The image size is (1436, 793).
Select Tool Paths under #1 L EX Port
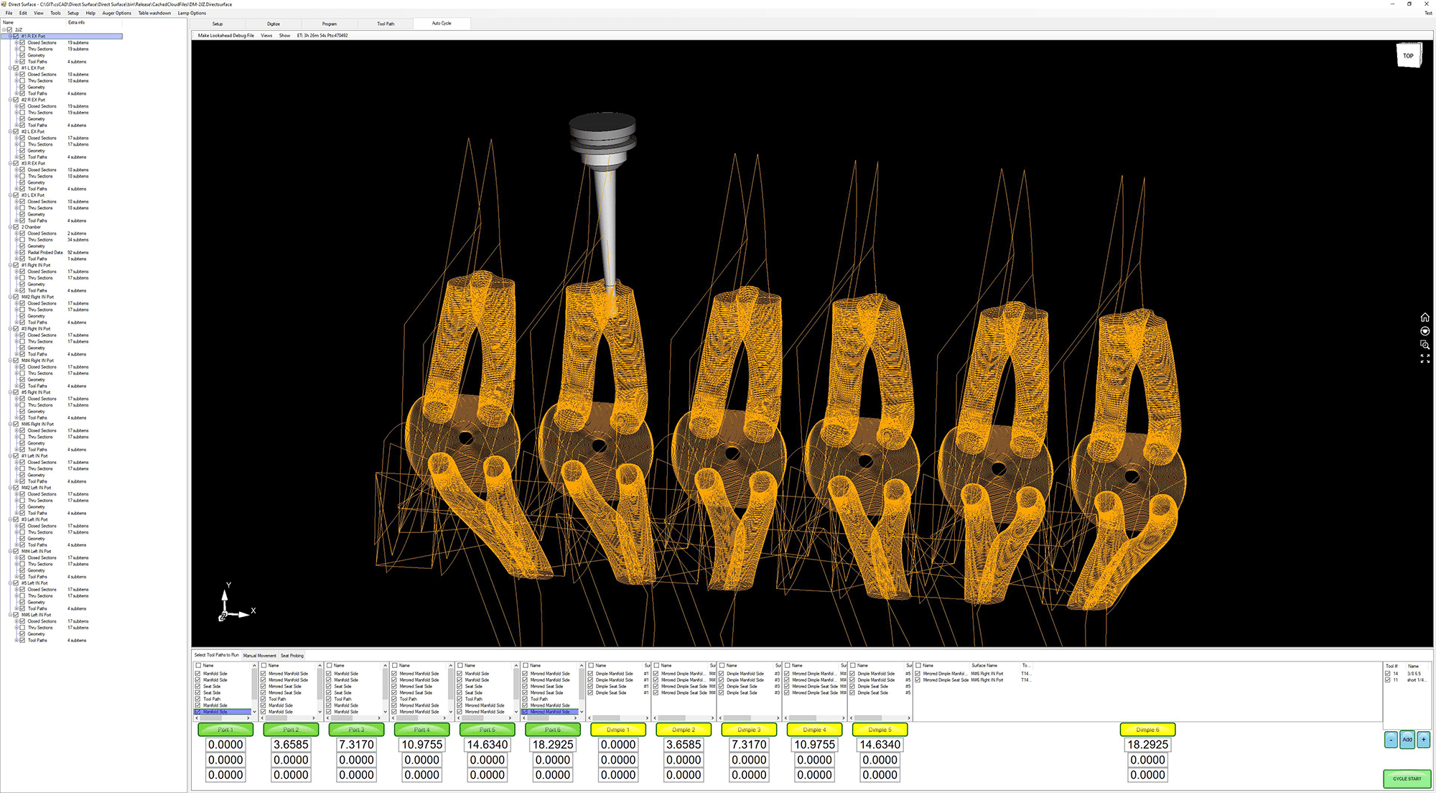tap(37, 93)
